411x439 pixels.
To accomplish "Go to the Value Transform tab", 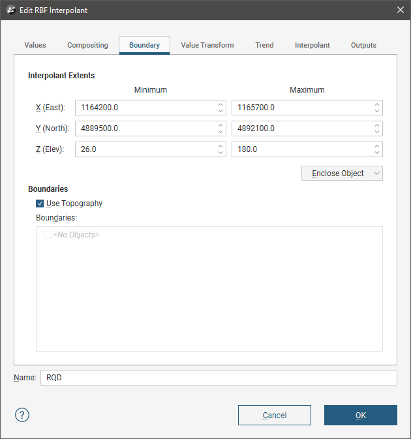I will [x=207, y=45].
